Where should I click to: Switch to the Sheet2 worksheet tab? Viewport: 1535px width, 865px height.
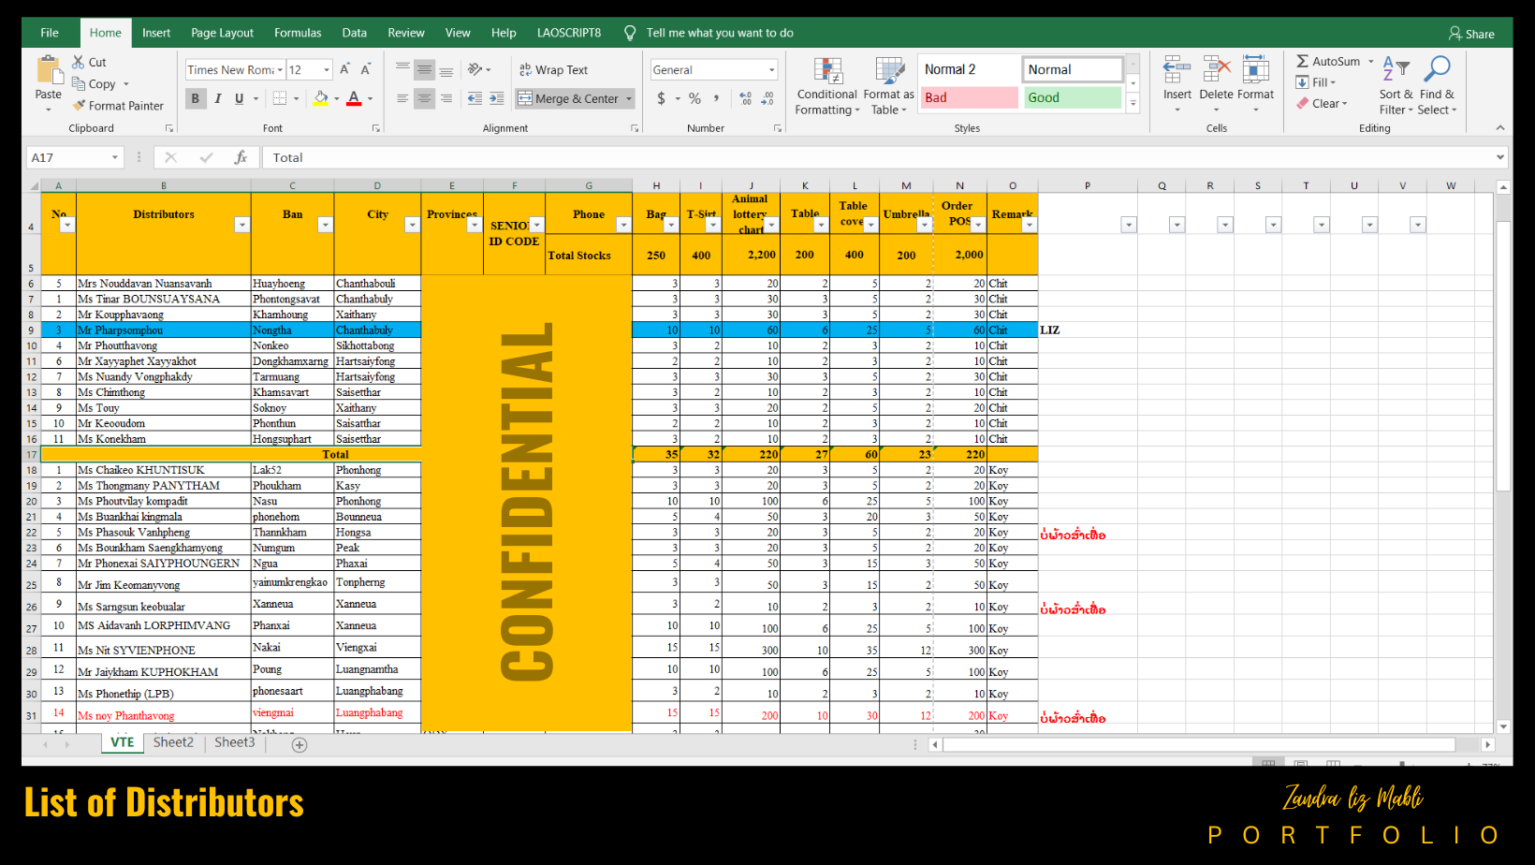(173, 742)
